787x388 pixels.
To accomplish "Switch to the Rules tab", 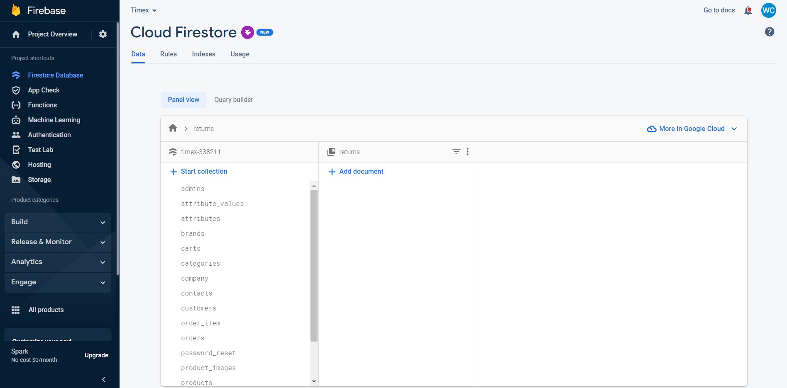I will coord(169,54).
